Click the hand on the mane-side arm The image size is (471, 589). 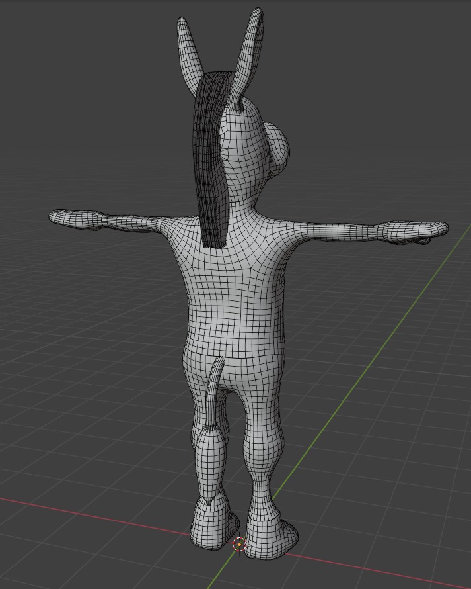coord(75,219)
